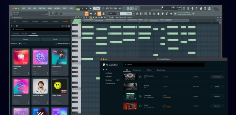
Task: Select the PLUGINS browser tab
Action: (35, 21)
